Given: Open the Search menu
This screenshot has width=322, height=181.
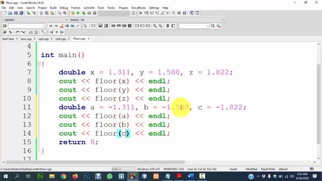Looking at the screenshot, I should pos(30,8).
